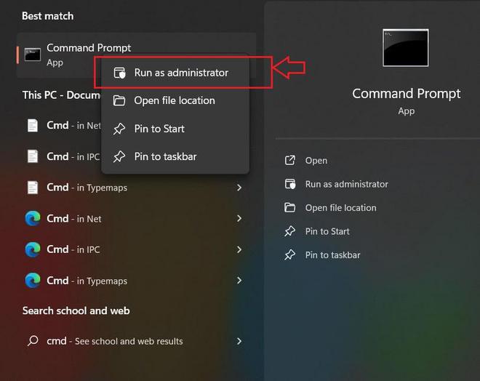
Task: Click Run as administrator in the right panel
Action: 346,184
